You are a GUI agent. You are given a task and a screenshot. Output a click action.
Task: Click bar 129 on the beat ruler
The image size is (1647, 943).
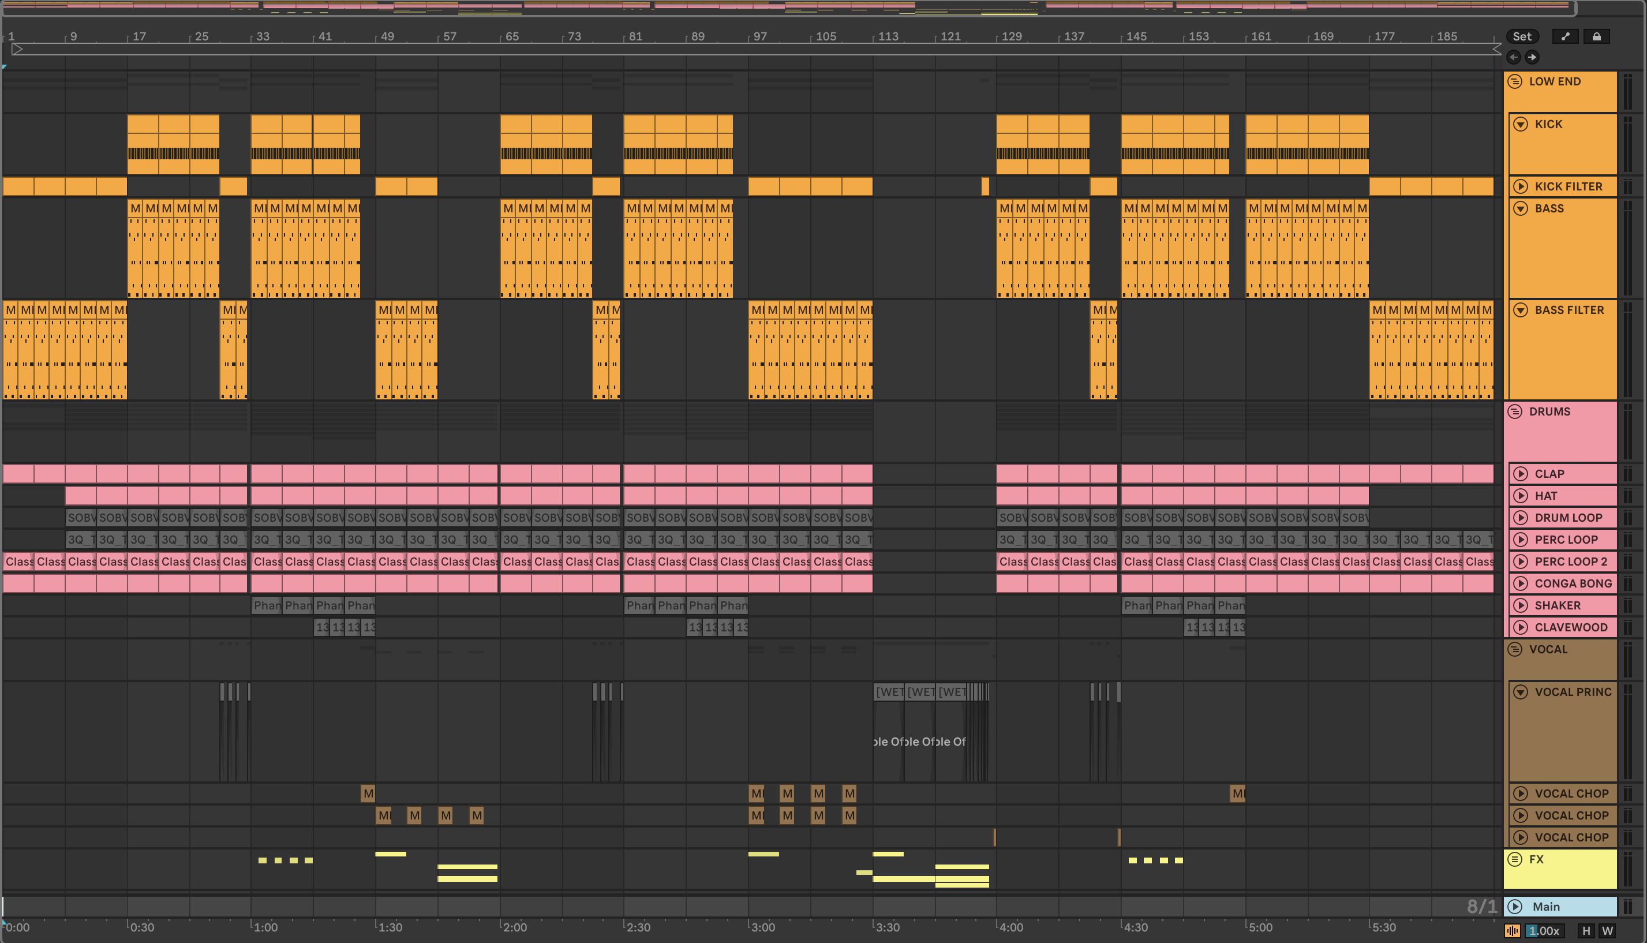pyautogui.click(x=1011, y=36)
